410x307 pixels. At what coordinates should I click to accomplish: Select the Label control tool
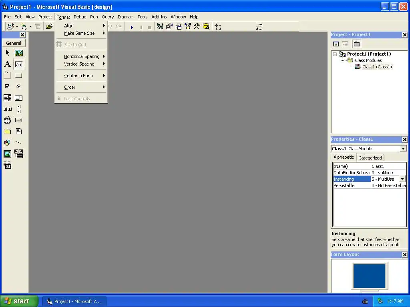click(7, 64)
